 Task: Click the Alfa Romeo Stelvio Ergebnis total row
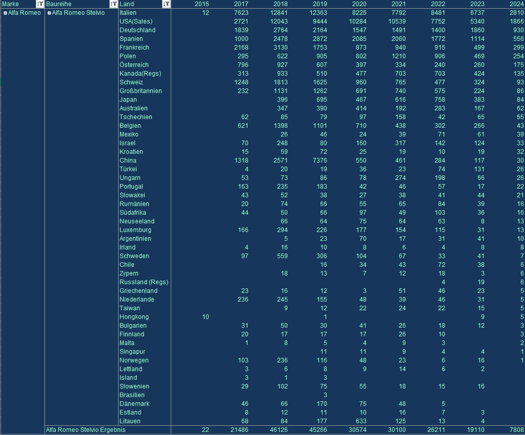[x=86, y=430]
